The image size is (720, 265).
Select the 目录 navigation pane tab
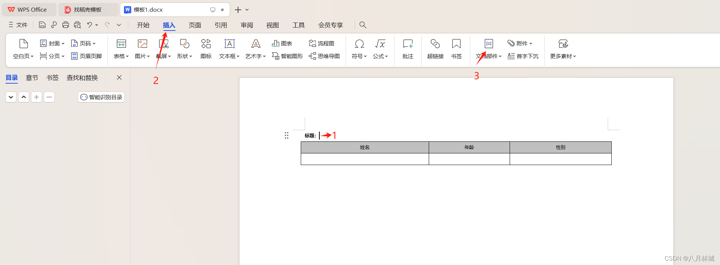pyautogui.click(x=12, y=78)
